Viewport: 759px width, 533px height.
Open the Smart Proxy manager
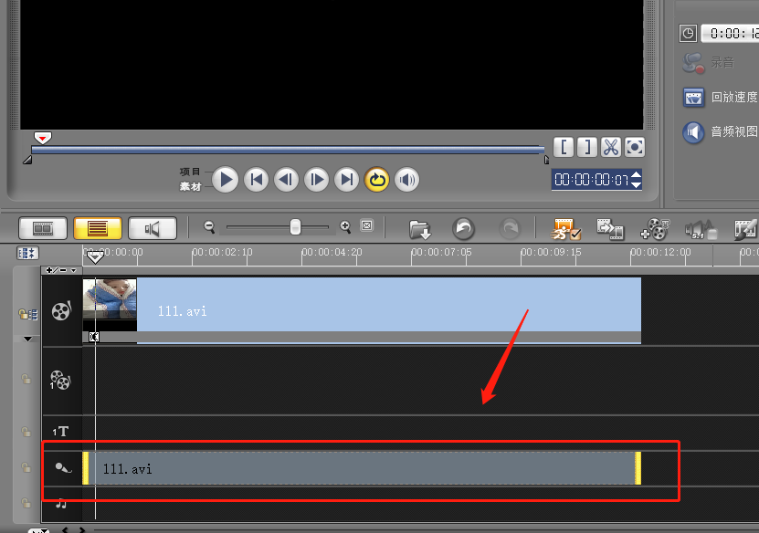point(564,229)
